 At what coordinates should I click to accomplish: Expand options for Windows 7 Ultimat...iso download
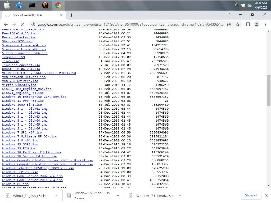pos(180,196)
